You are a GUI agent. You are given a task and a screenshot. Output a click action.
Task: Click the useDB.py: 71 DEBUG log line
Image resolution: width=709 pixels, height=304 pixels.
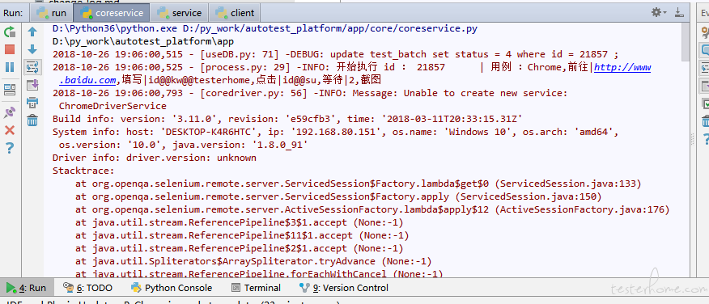pyautogui.click(x=335, y=55)
